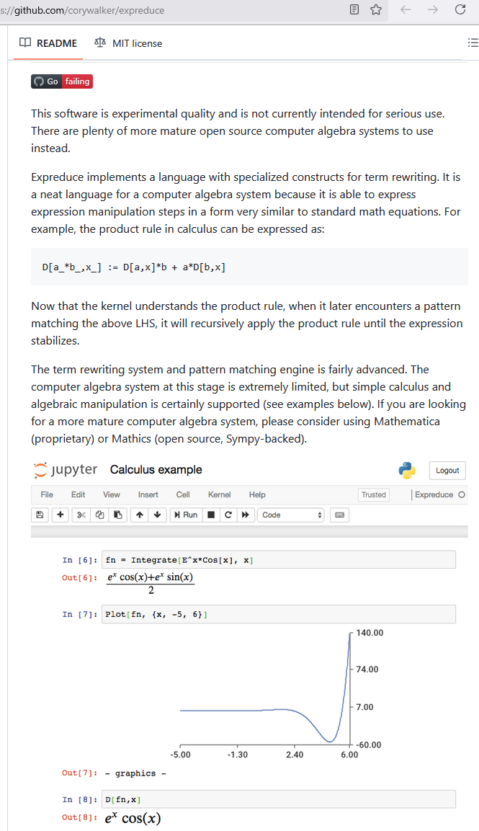Screen dimensions: 479x831
Task: Open the command palette keyboard icon
Action: pyautogui.click(x=339, y=515)
